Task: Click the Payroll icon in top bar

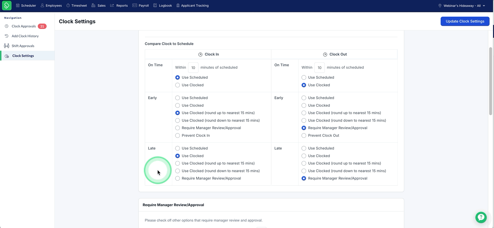Action: pyautogui.click(x=135, y=6)
